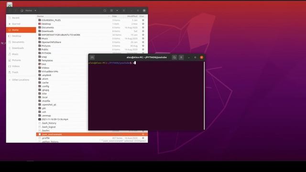This screenshot has width=306, height=172.
Task: Star the Documents folder row
Action: pyautogui.click(x=143, y=28)
